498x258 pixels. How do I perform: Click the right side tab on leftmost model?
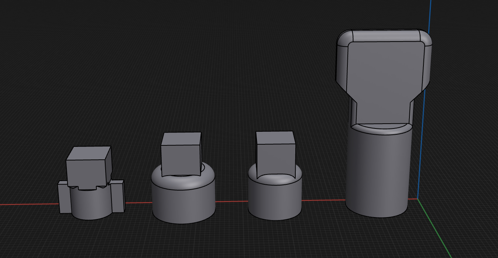[x=118, y=196]
